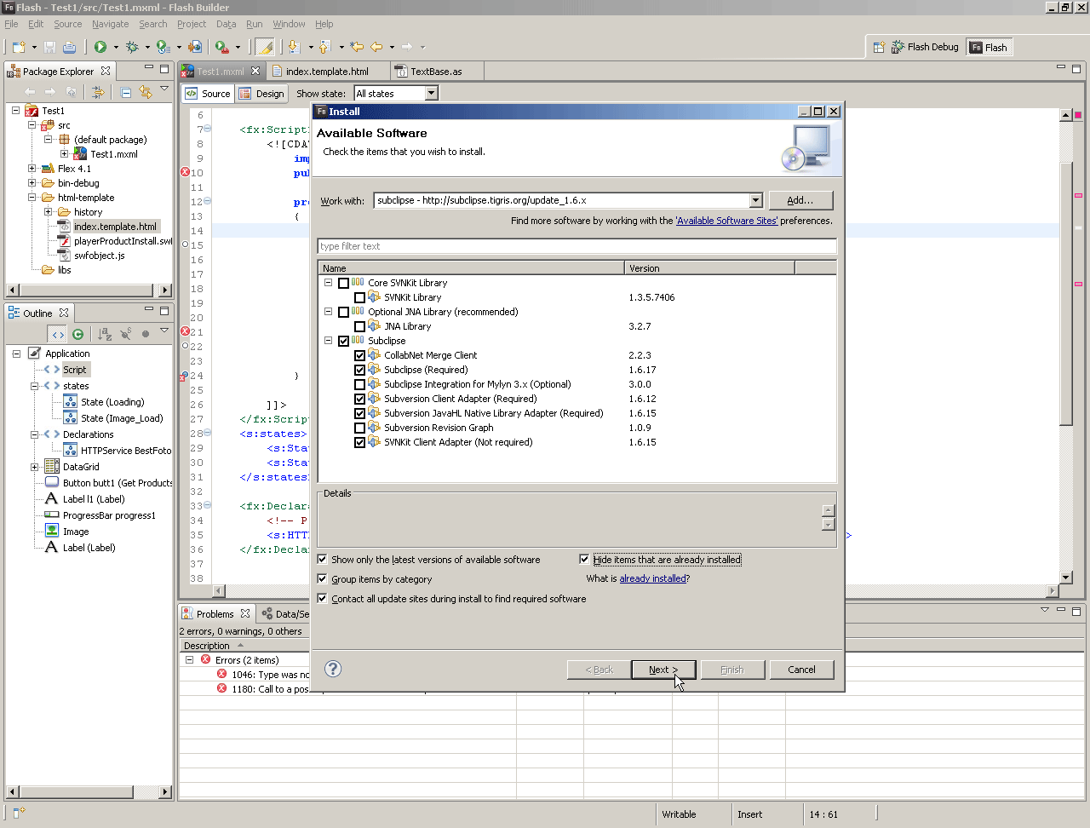Click the MXML view icon in Outline toolbar

click(57, 334)
